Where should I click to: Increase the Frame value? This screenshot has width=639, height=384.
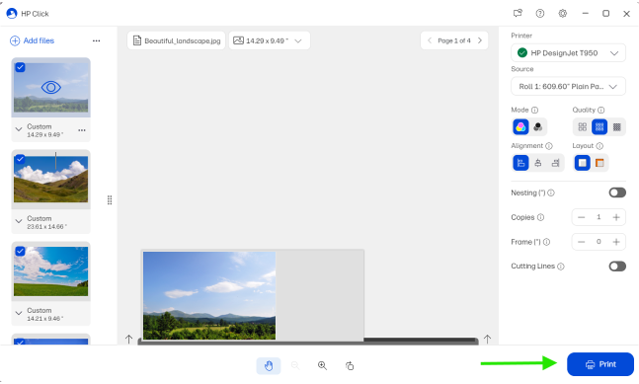tap(616, 242)
